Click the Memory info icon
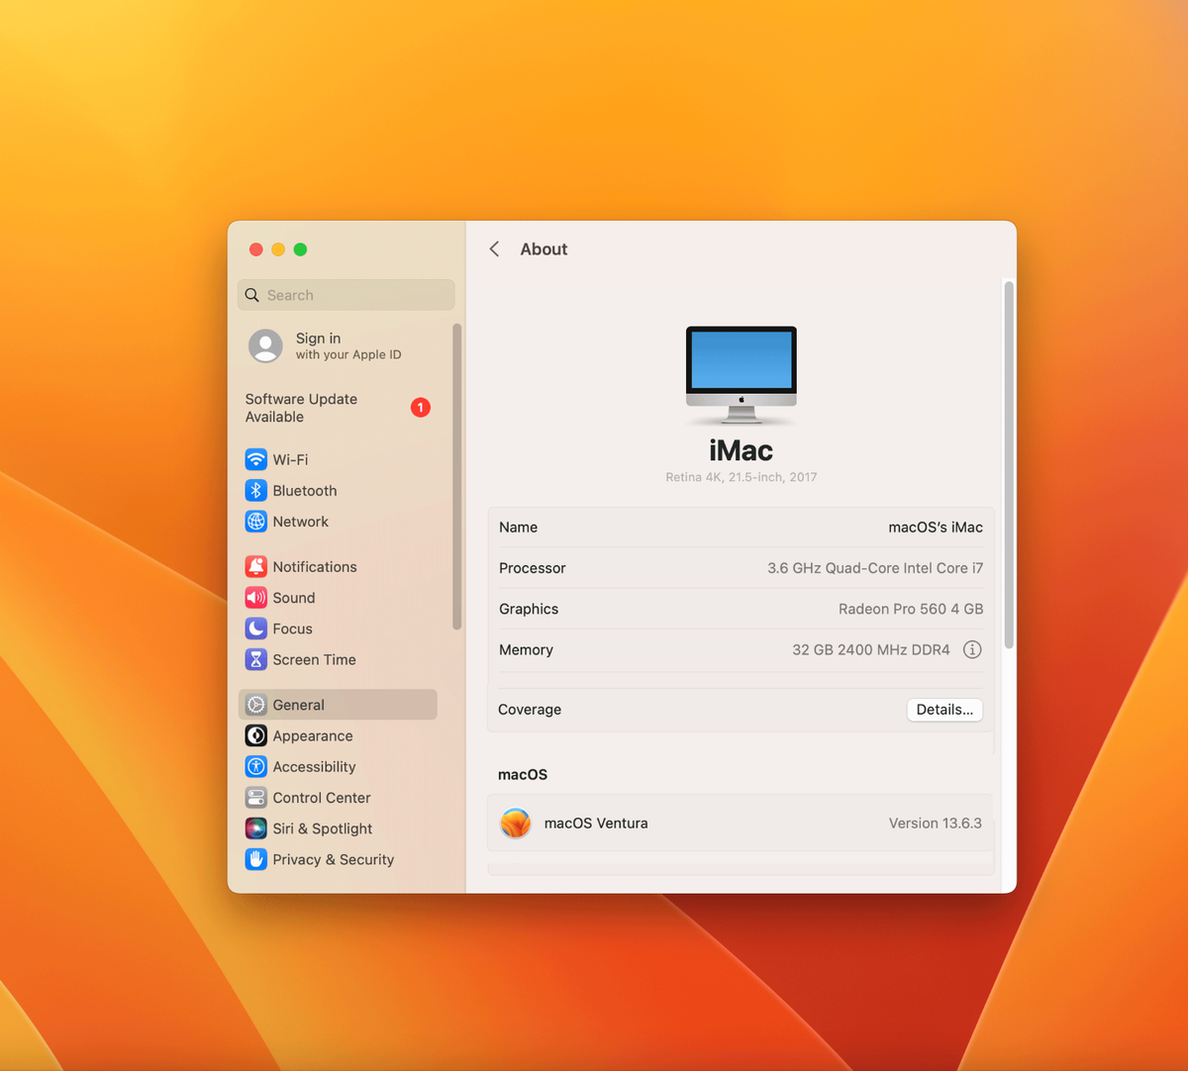Screen dimensions: 1188x1071 click(972, 649)
